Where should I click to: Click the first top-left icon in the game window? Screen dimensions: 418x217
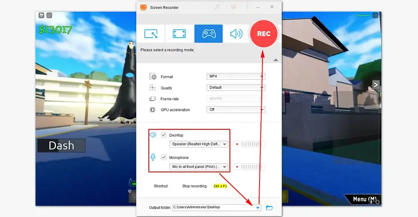click(41, 15)
